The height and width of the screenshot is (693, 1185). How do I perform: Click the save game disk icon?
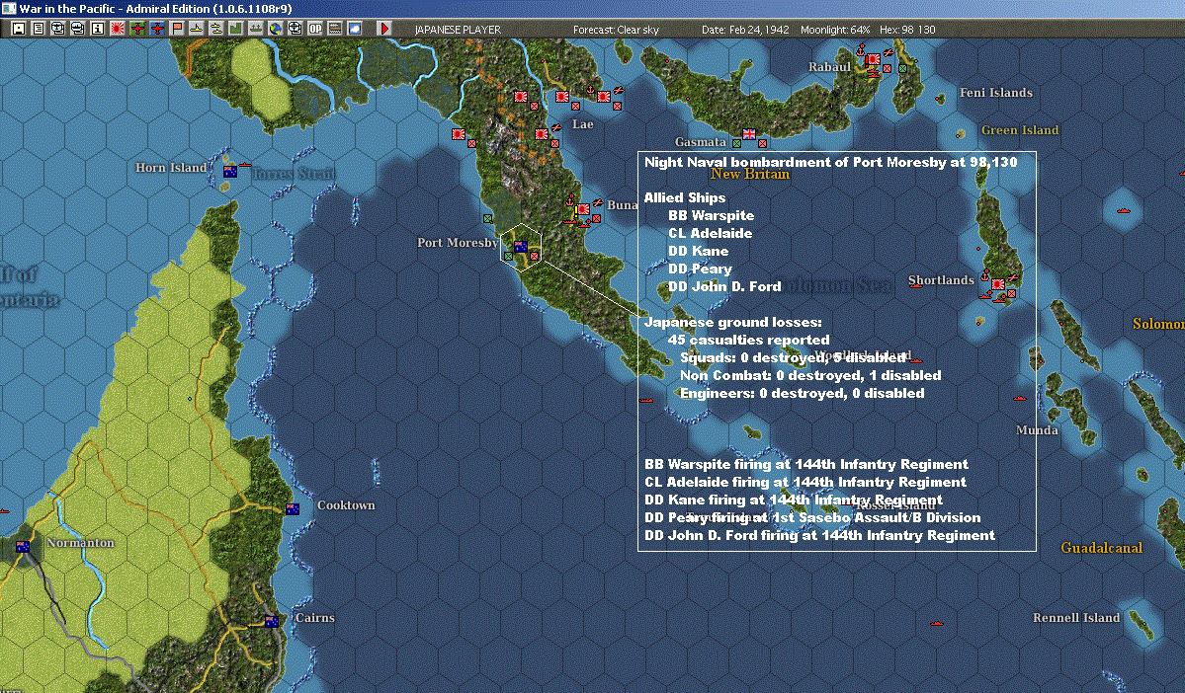[19, 29]
